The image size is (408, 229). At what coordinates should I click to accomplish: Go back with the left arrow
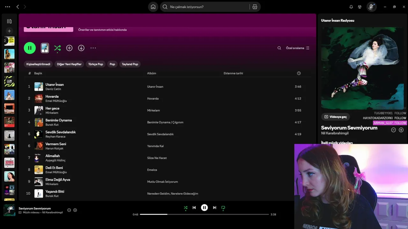(x=18, y=7)
